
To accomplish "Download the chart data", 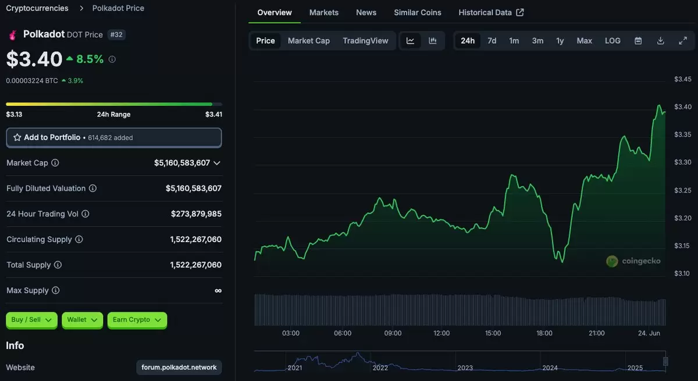I will (660, 41).
